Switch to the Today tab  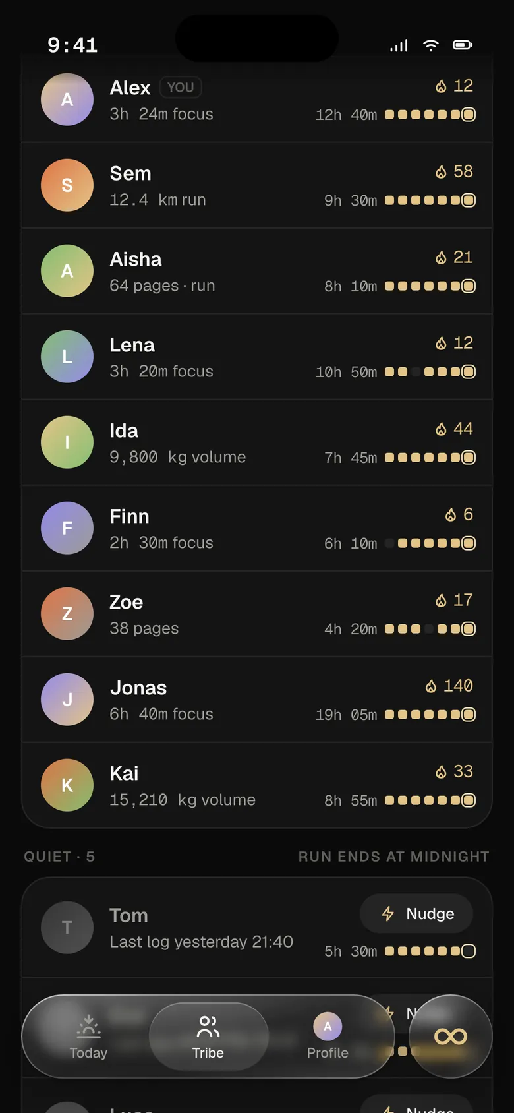88,1037
